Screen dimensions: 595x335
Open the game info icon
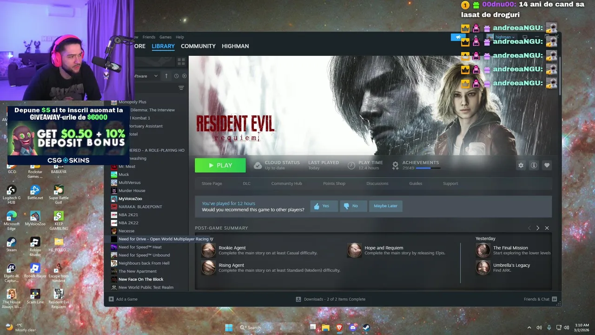click(x=534, y=165)
